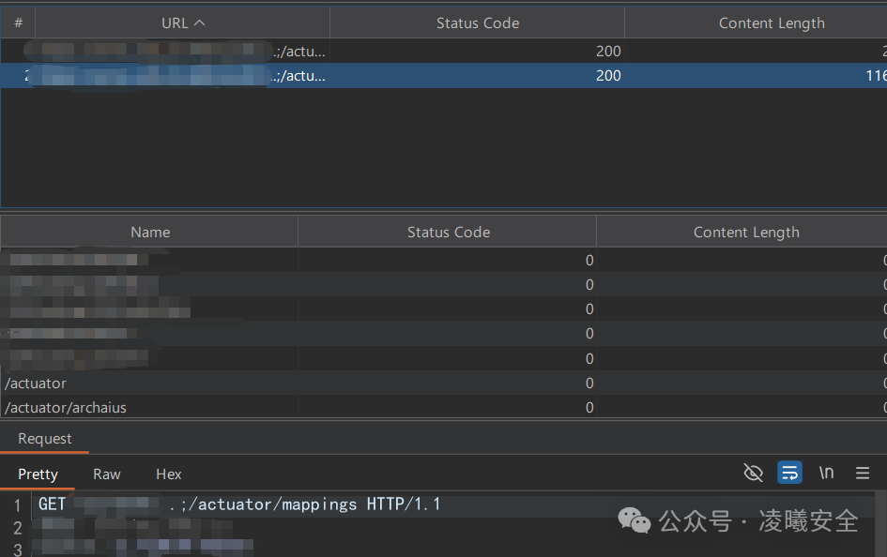Switch to the Hex tab
887x557 pixels.
(169, 474)
